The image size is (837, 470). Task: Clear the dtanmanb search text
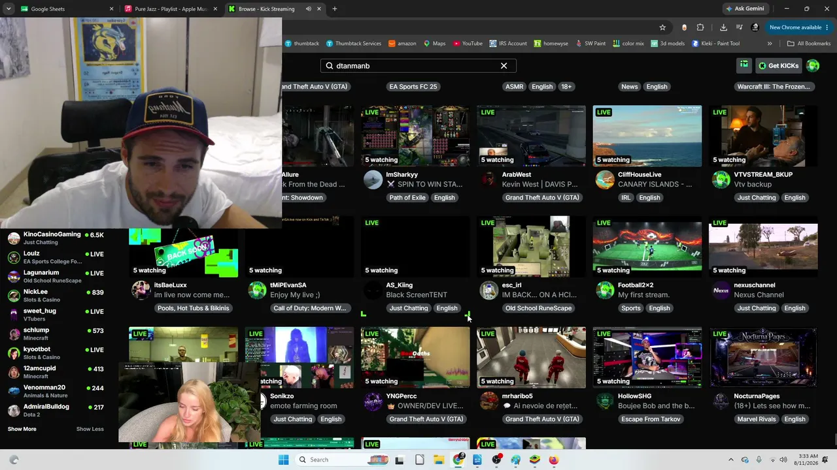[504, 66]
